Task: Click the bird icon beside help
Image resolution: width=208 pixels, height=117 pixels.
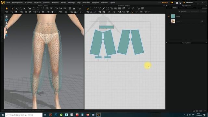Action: (x=180, y=3)
